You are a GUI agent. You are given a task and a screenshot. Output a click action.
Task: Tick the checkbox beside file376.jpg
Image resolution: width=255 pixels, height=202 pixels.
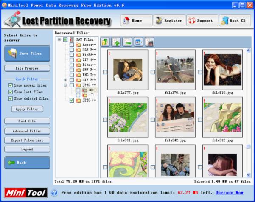153,72
